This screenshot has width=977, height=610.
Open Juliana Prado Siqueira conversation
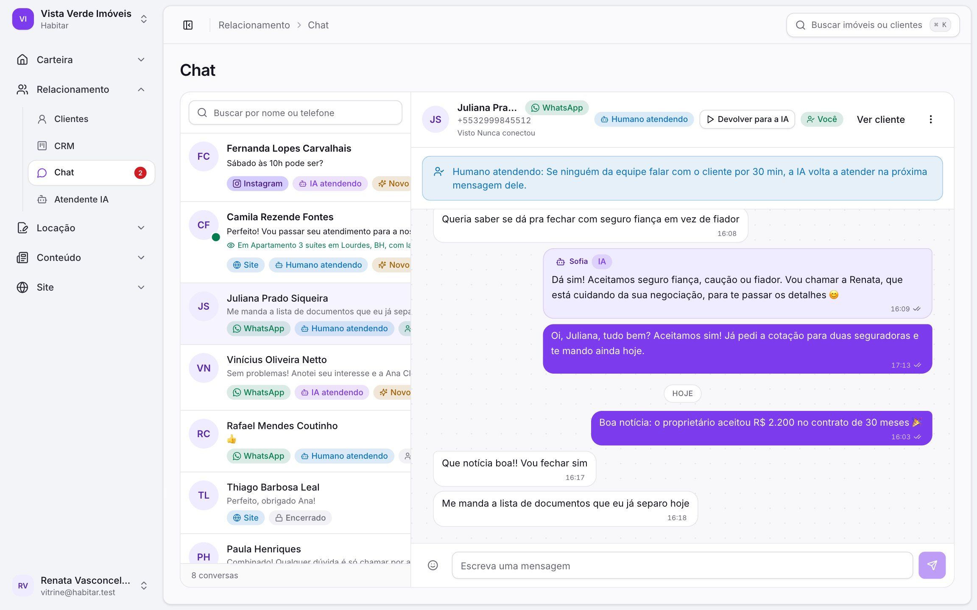[x=296, y=314]
